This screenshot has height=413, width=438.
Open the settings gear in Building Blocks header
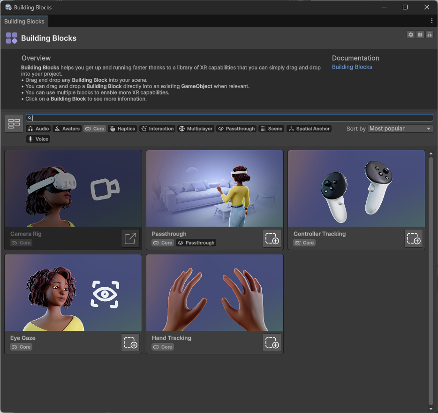pyautogui.click(x=411, y=35)
